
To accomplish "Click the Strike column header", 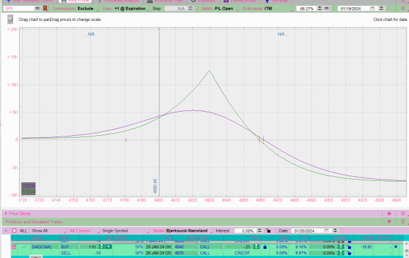I will pyautogui.click(x=193, y=238).
